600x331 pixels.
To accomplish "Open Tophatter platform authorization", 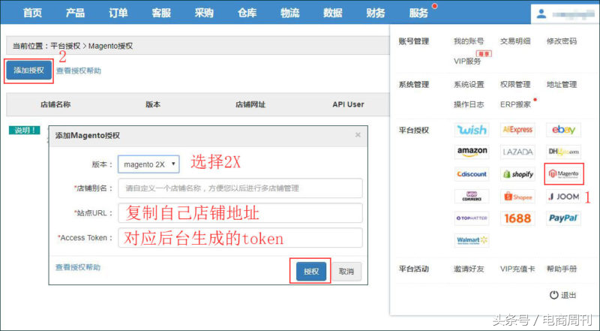I will click(x=472, y=218).
